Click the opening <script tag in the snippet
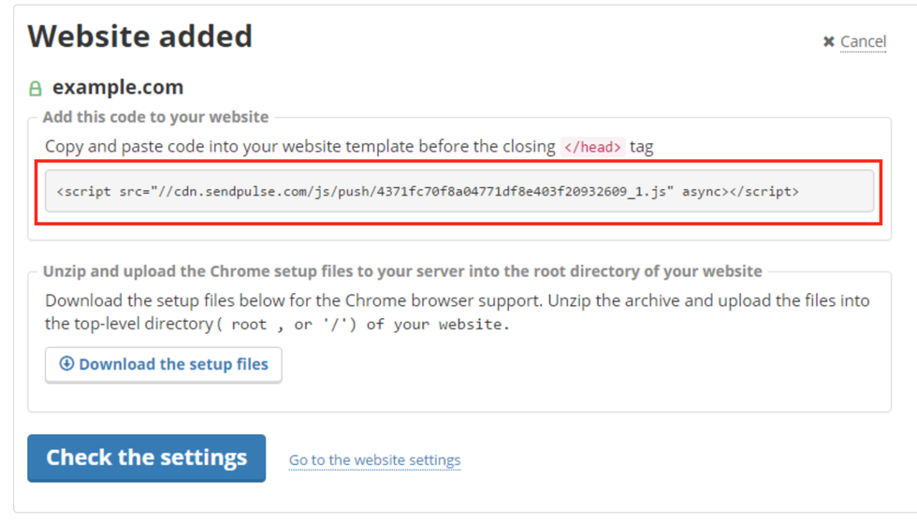This screenshot has width=917, height=524. pos(84,192)
